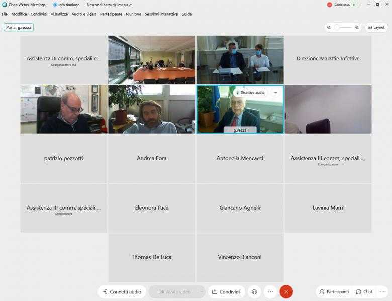Open the three-dot menu on g.rezza's video
This screenshot has height=301, width=392.
(x=275, y=93)
